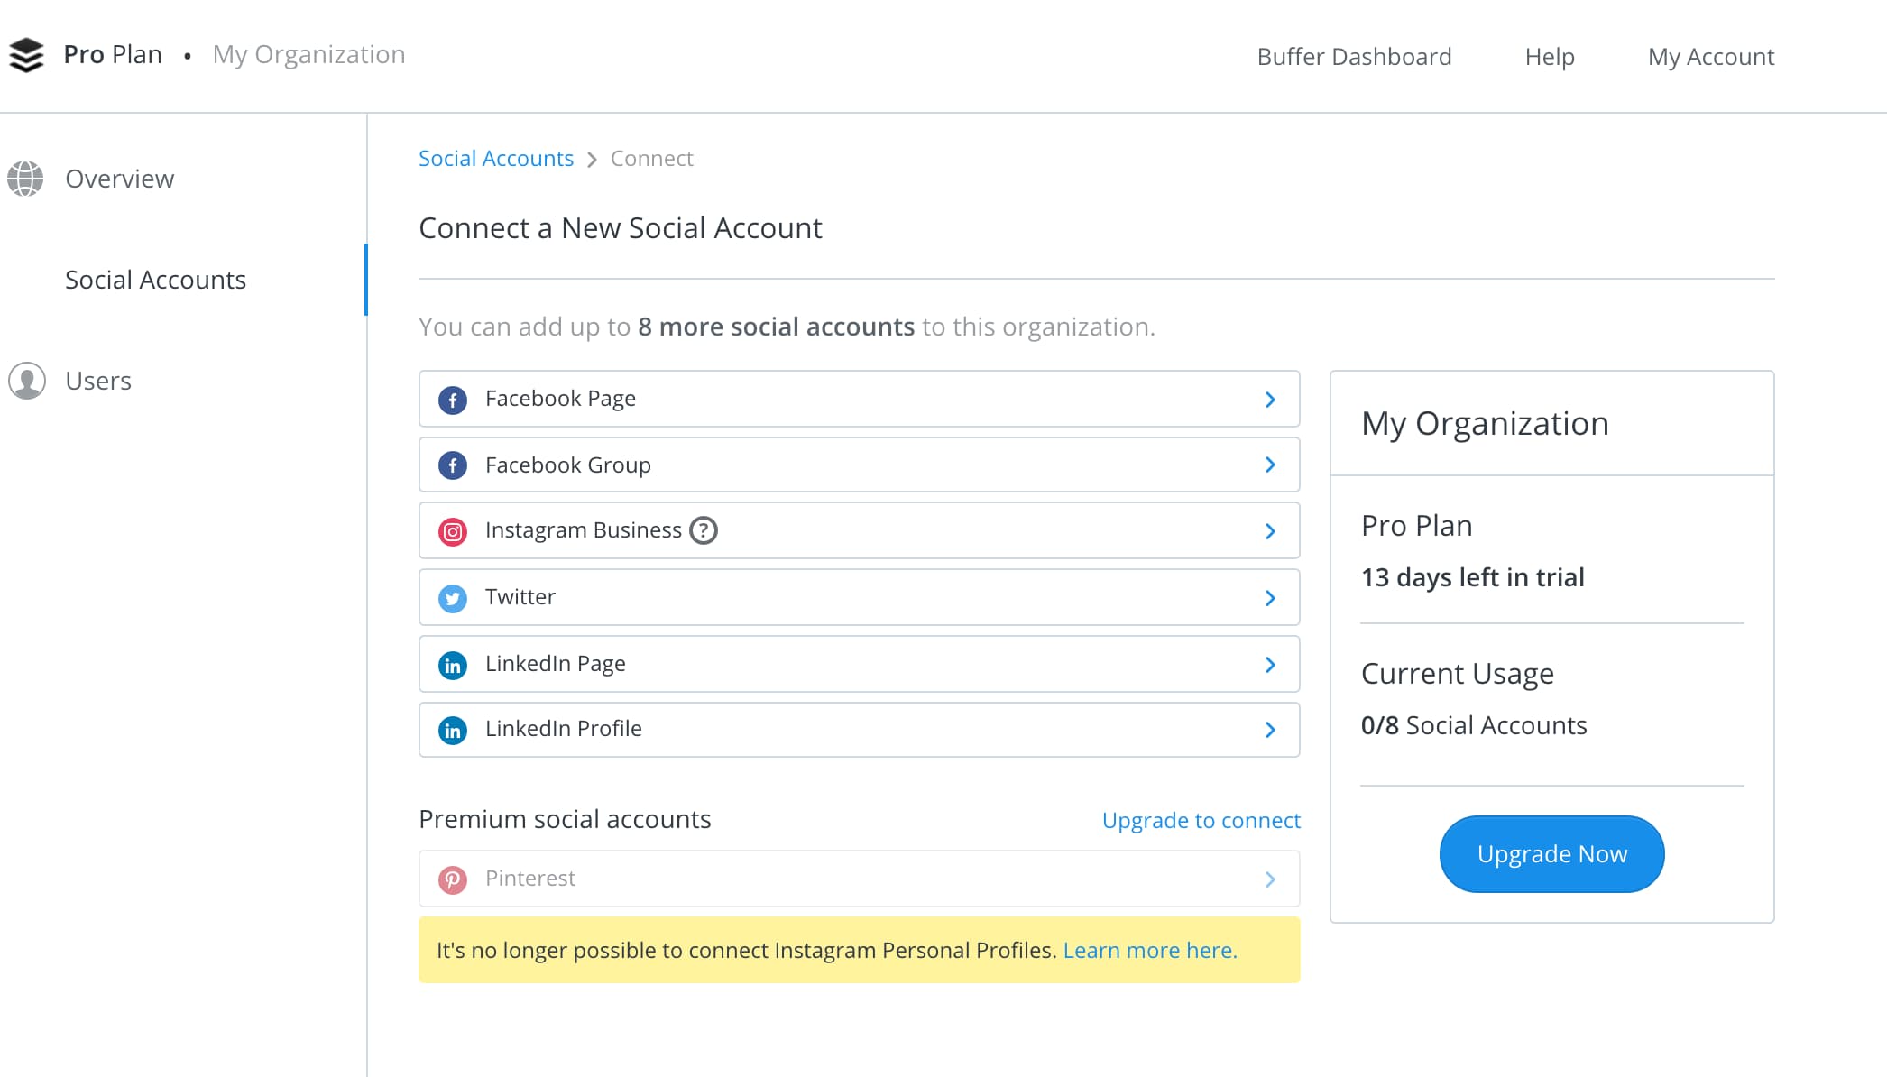This screenshot has width=1887, height=1077.
Task: Click the Buffer stacked-layers logo icon
Action: 26,55
